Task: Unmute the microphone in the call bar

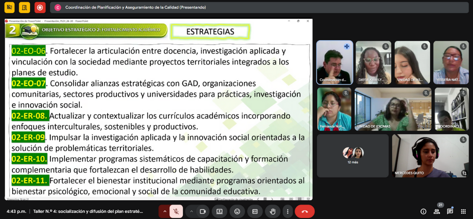Action: click(176, 212)
